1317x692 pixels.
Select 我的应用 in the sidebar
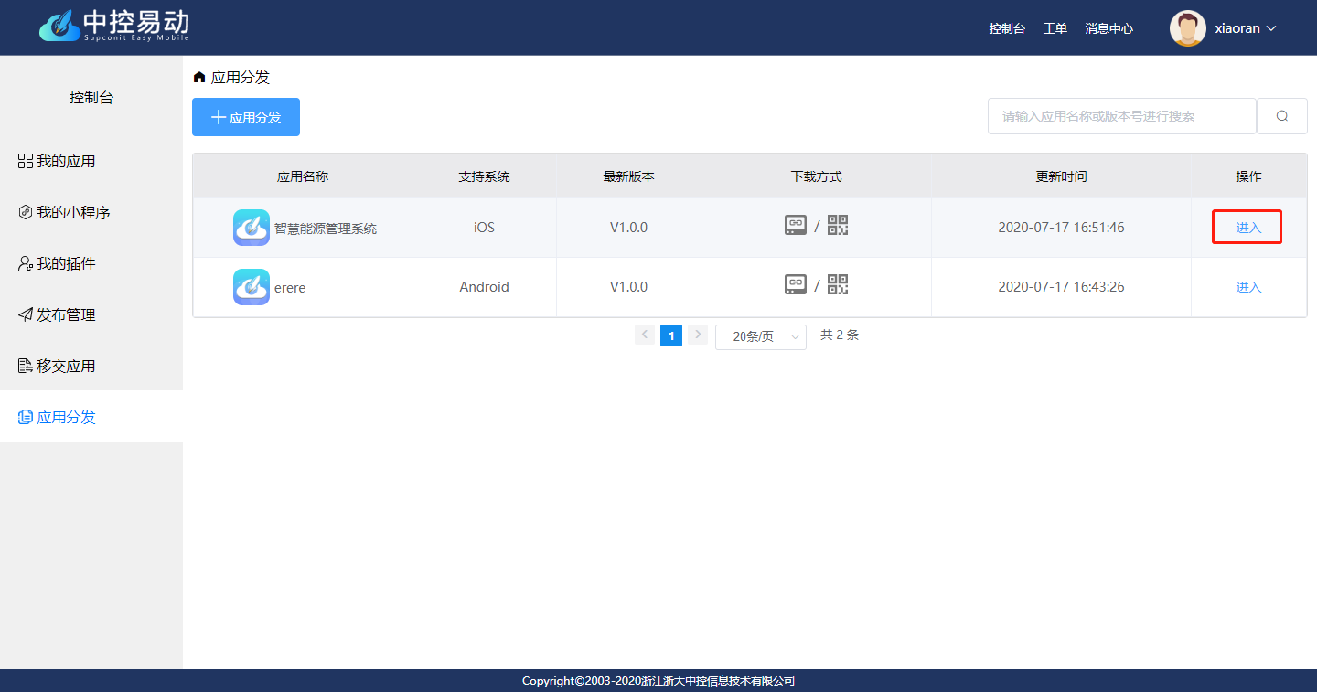click(91, 161)
